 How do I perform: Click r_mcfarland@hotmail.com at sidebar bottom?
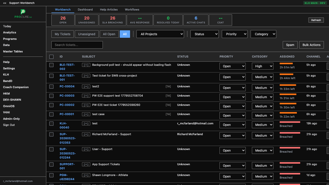click(x=18, y=181)
